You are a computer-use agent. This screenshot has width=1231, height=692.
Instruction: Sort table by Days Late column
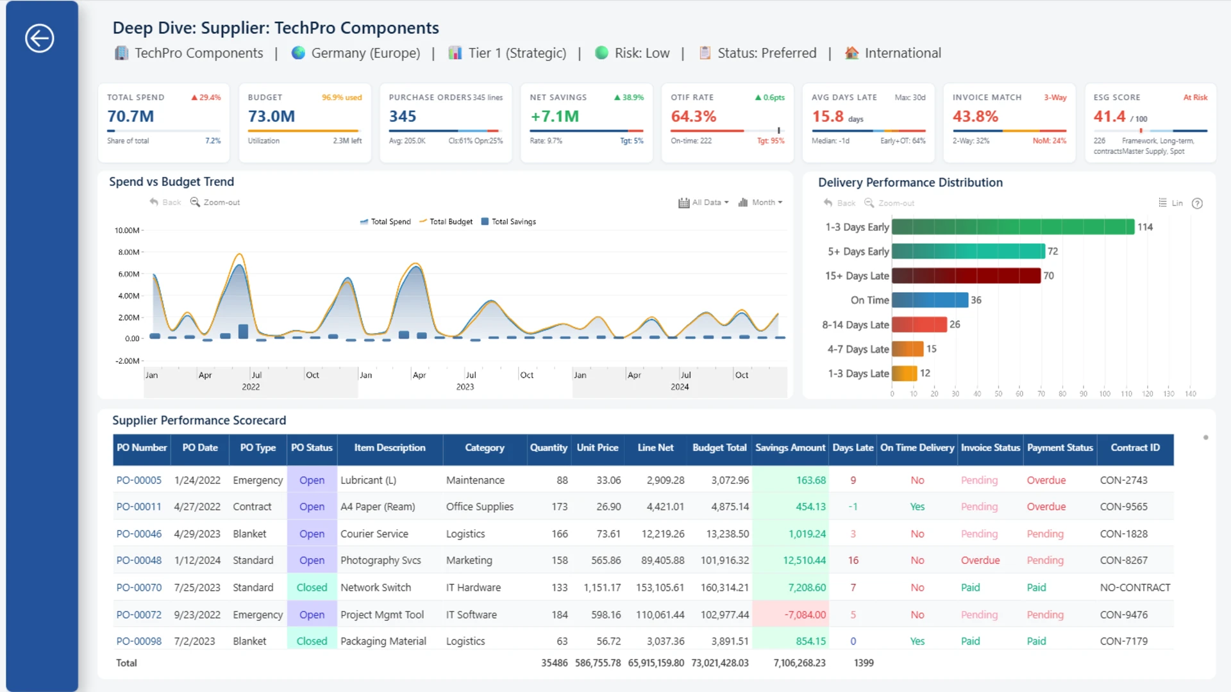click(x=853, y=448)
